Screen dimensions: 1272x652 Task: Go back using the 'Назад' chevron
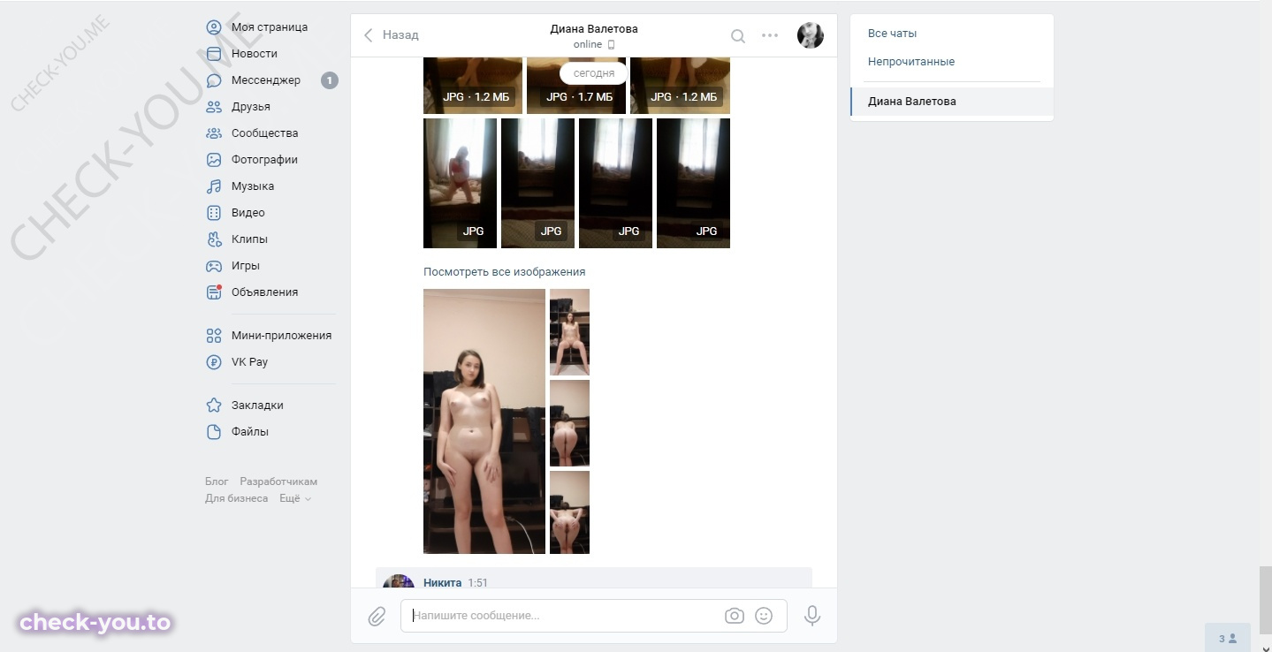point(391,35)
